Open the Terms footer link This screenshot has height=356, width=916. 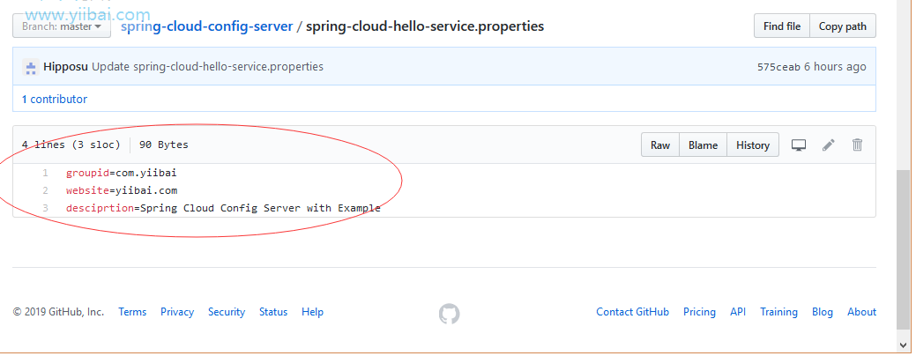pos(132,312)
